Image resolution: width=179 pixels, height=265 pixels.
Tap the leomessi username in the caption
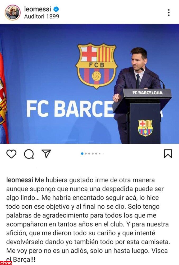click(x=19, y=180)
